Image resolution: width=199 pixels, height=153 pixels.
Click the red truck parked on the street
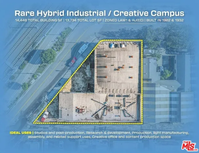click(73, 61)
